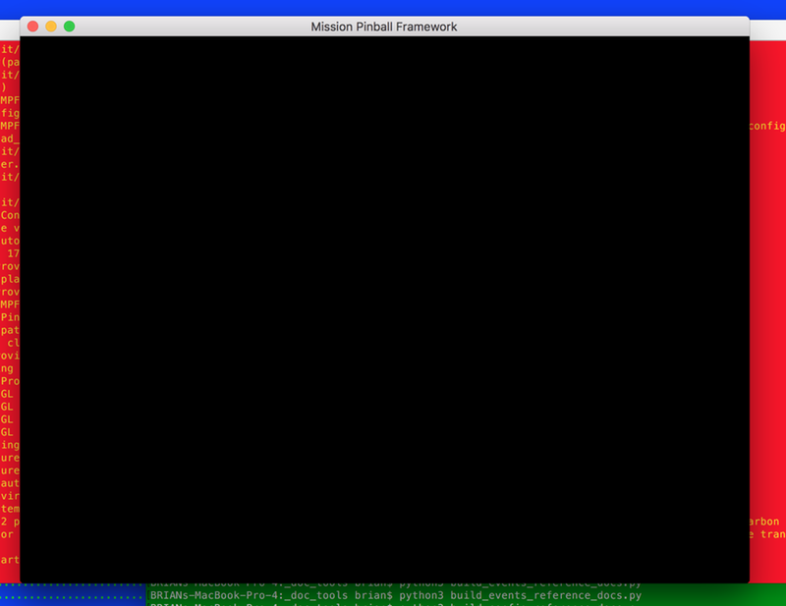
Task: Click the 'config' text in the right red terminal
Action: (767, 126)
